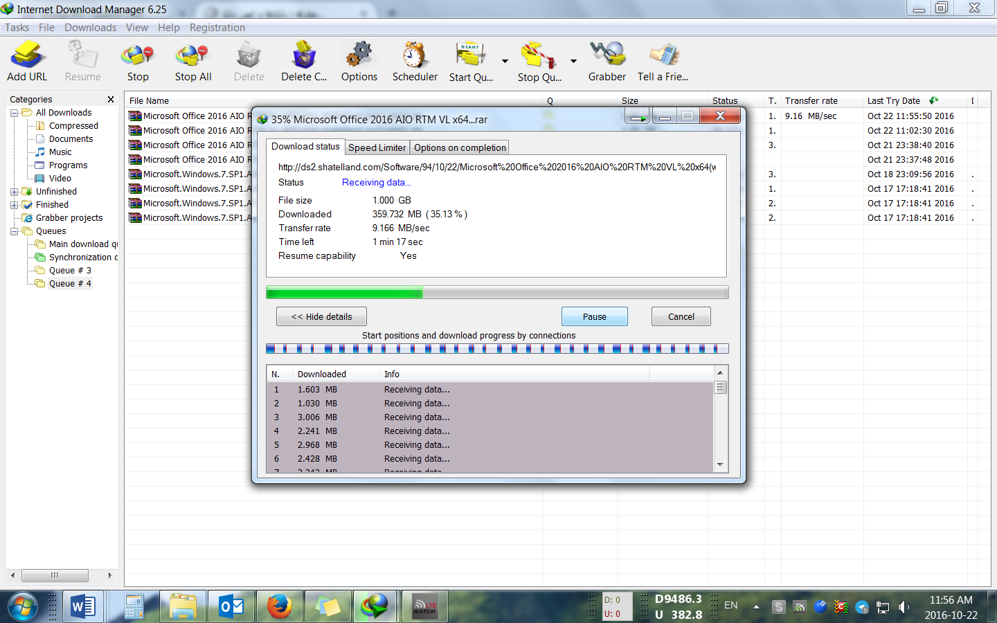Screen dimensions: 997x623
Task: Click the Add URL toolbar icon
Action: pyautogui.click(x=27, y=61)
